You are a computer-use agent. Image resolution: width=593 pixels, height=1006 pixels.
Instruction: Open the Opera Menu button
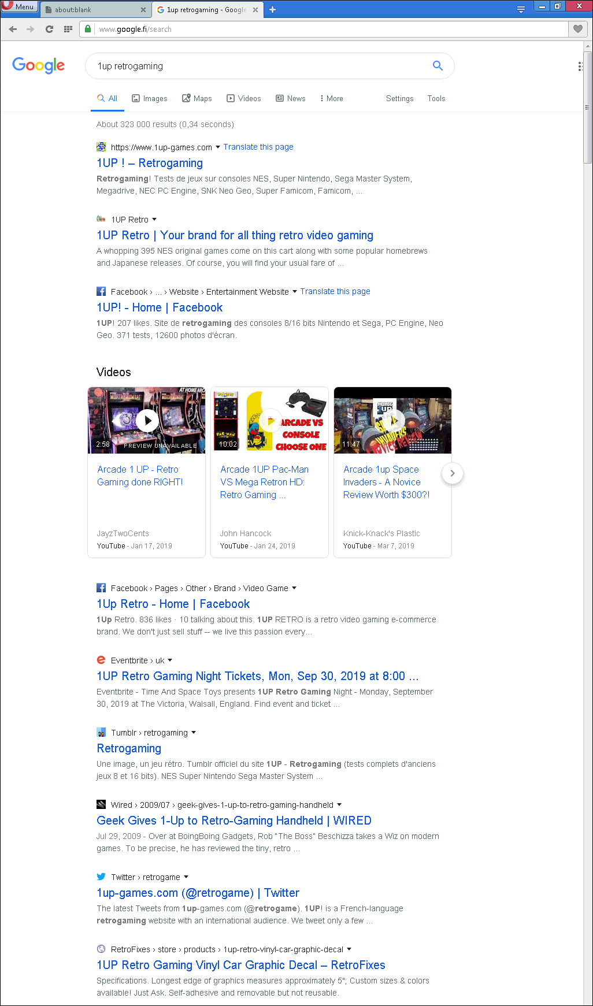19,6
